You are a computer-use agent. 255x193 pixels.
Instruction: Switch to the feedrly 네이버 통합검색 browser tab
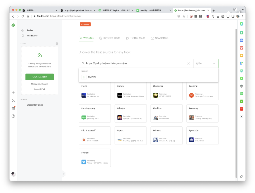[x=154, y=10]
